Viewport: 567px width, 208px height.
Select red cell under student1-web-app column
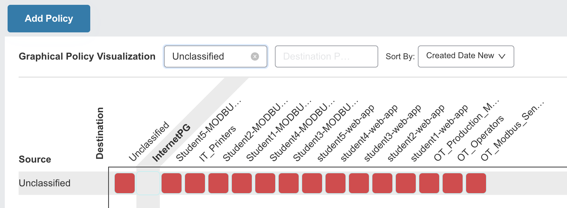[x=406, y=183]
